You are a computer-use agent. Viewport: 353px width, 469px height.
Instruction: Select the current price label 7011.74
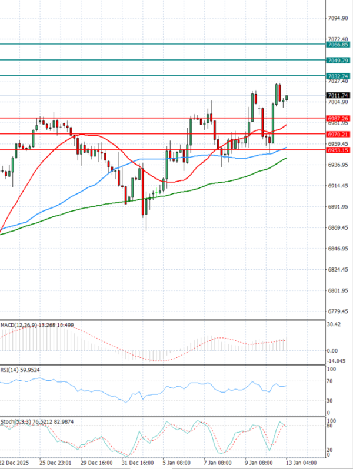338,95
